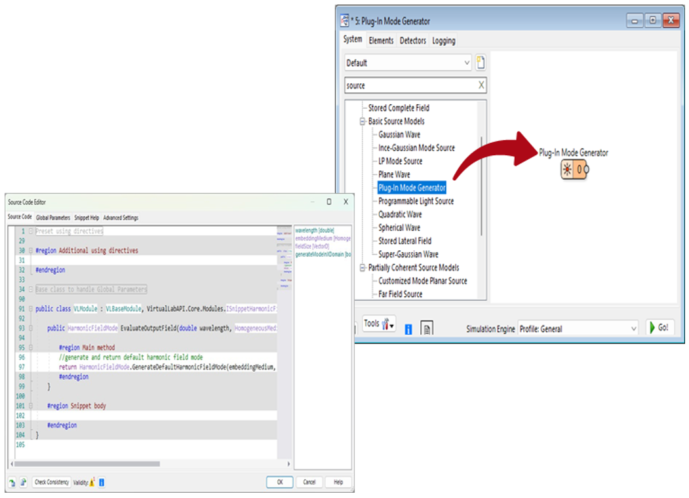Viewport: 689px width, 498px height.
Task: Open the Tools dropdown button
Action: 380,324
